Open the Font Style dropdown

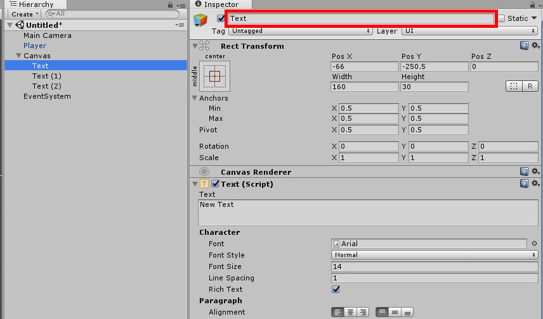pyautogui.click(x=435, y=254)
